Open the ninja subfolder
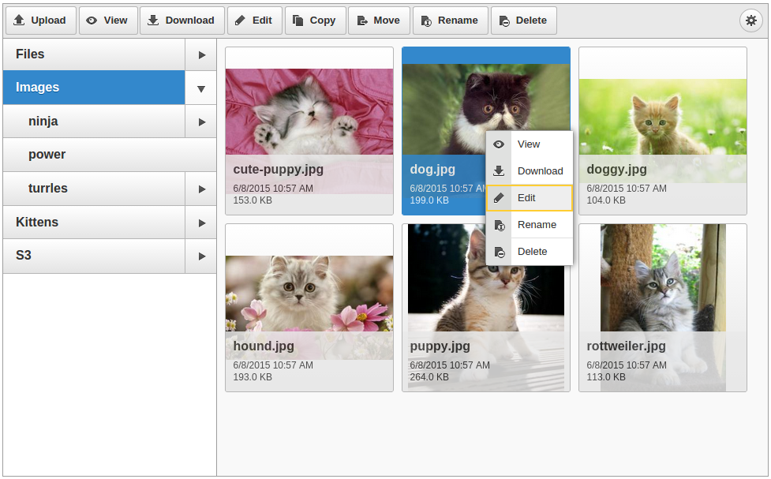 pyautogui.click(x=94, y=122)
